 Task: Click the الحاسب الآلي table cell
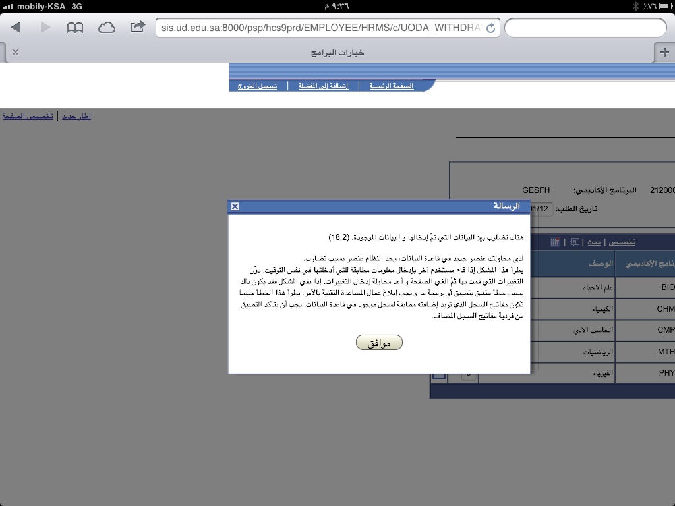pos(593,330)
